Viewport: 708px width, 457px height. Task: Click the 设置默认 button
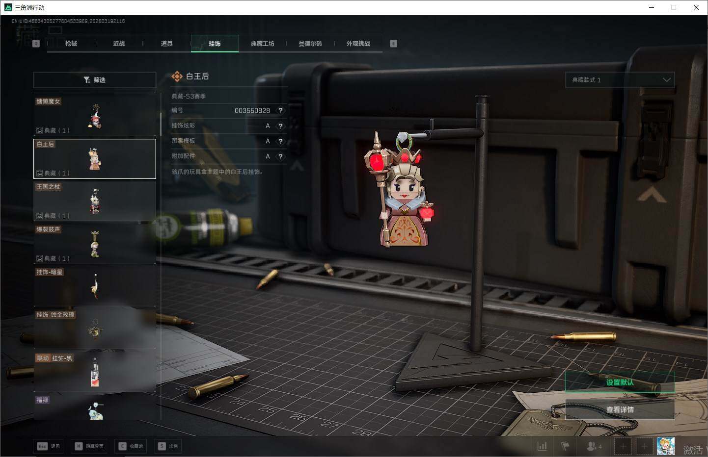[x=620, y=382]
